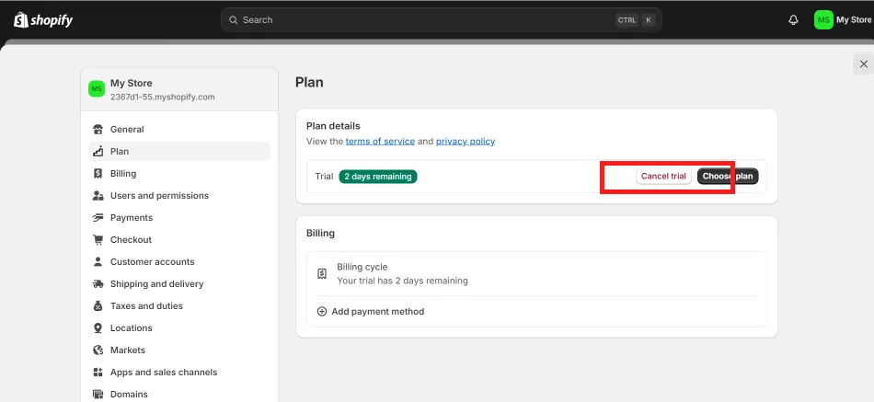Click the plus icon beside Add payment method
Viewport: 874px width, 402px height.
point(322,312)
